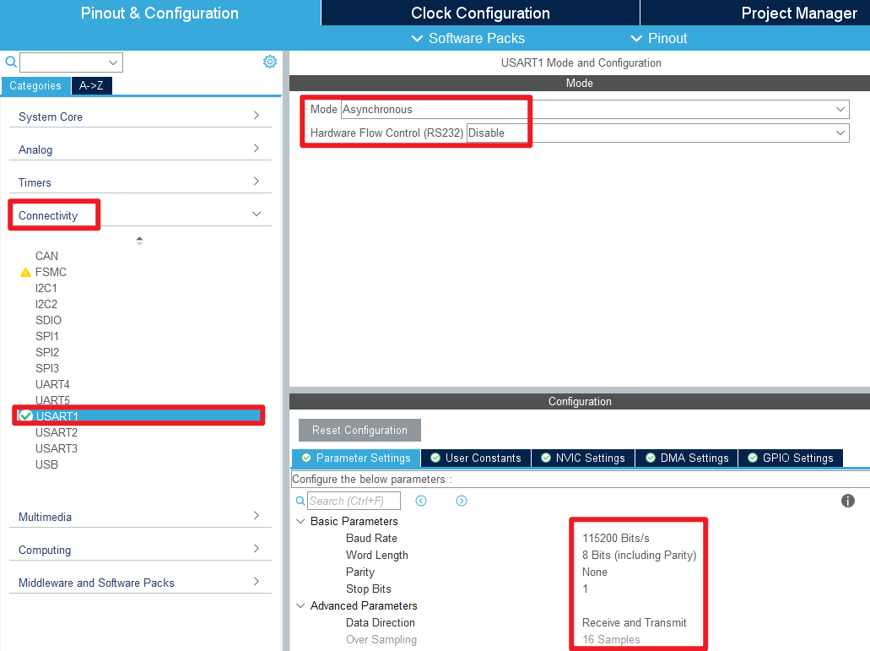
Task: Click the FSMC warning icon
Action: (x=25, y=273)
